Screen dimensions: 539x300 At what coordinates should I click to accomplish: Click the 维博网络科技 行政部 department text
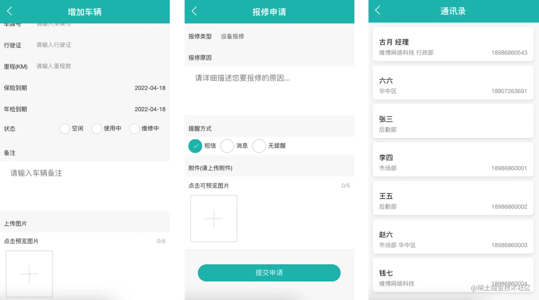tap(406, 53)
